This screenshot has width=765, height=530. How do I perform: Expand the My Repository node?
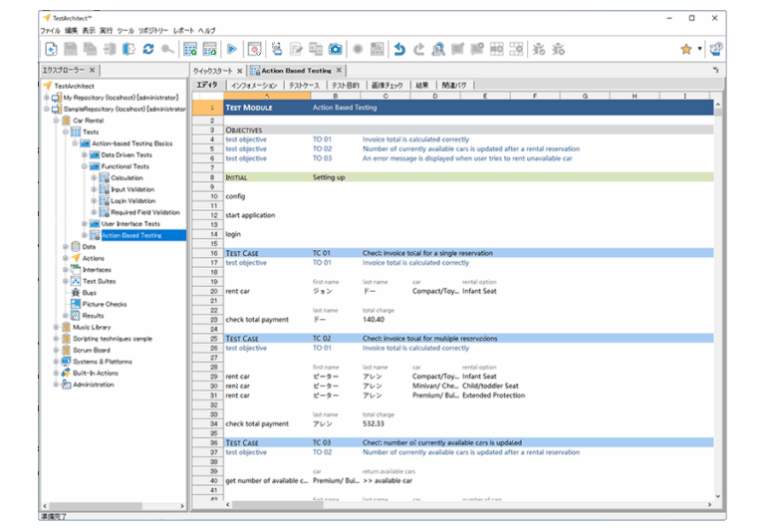coord(47,98)
